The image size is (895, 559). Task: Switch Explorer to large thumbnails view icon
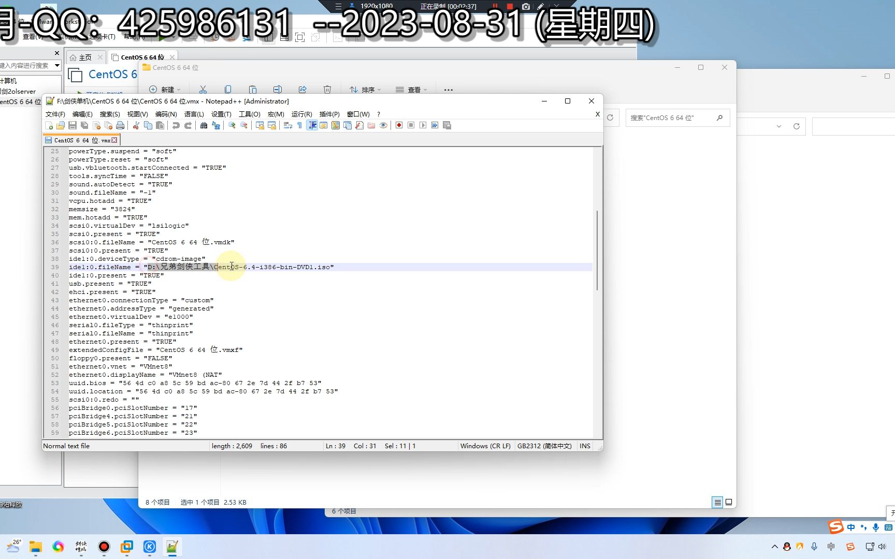tap(729, 502)
